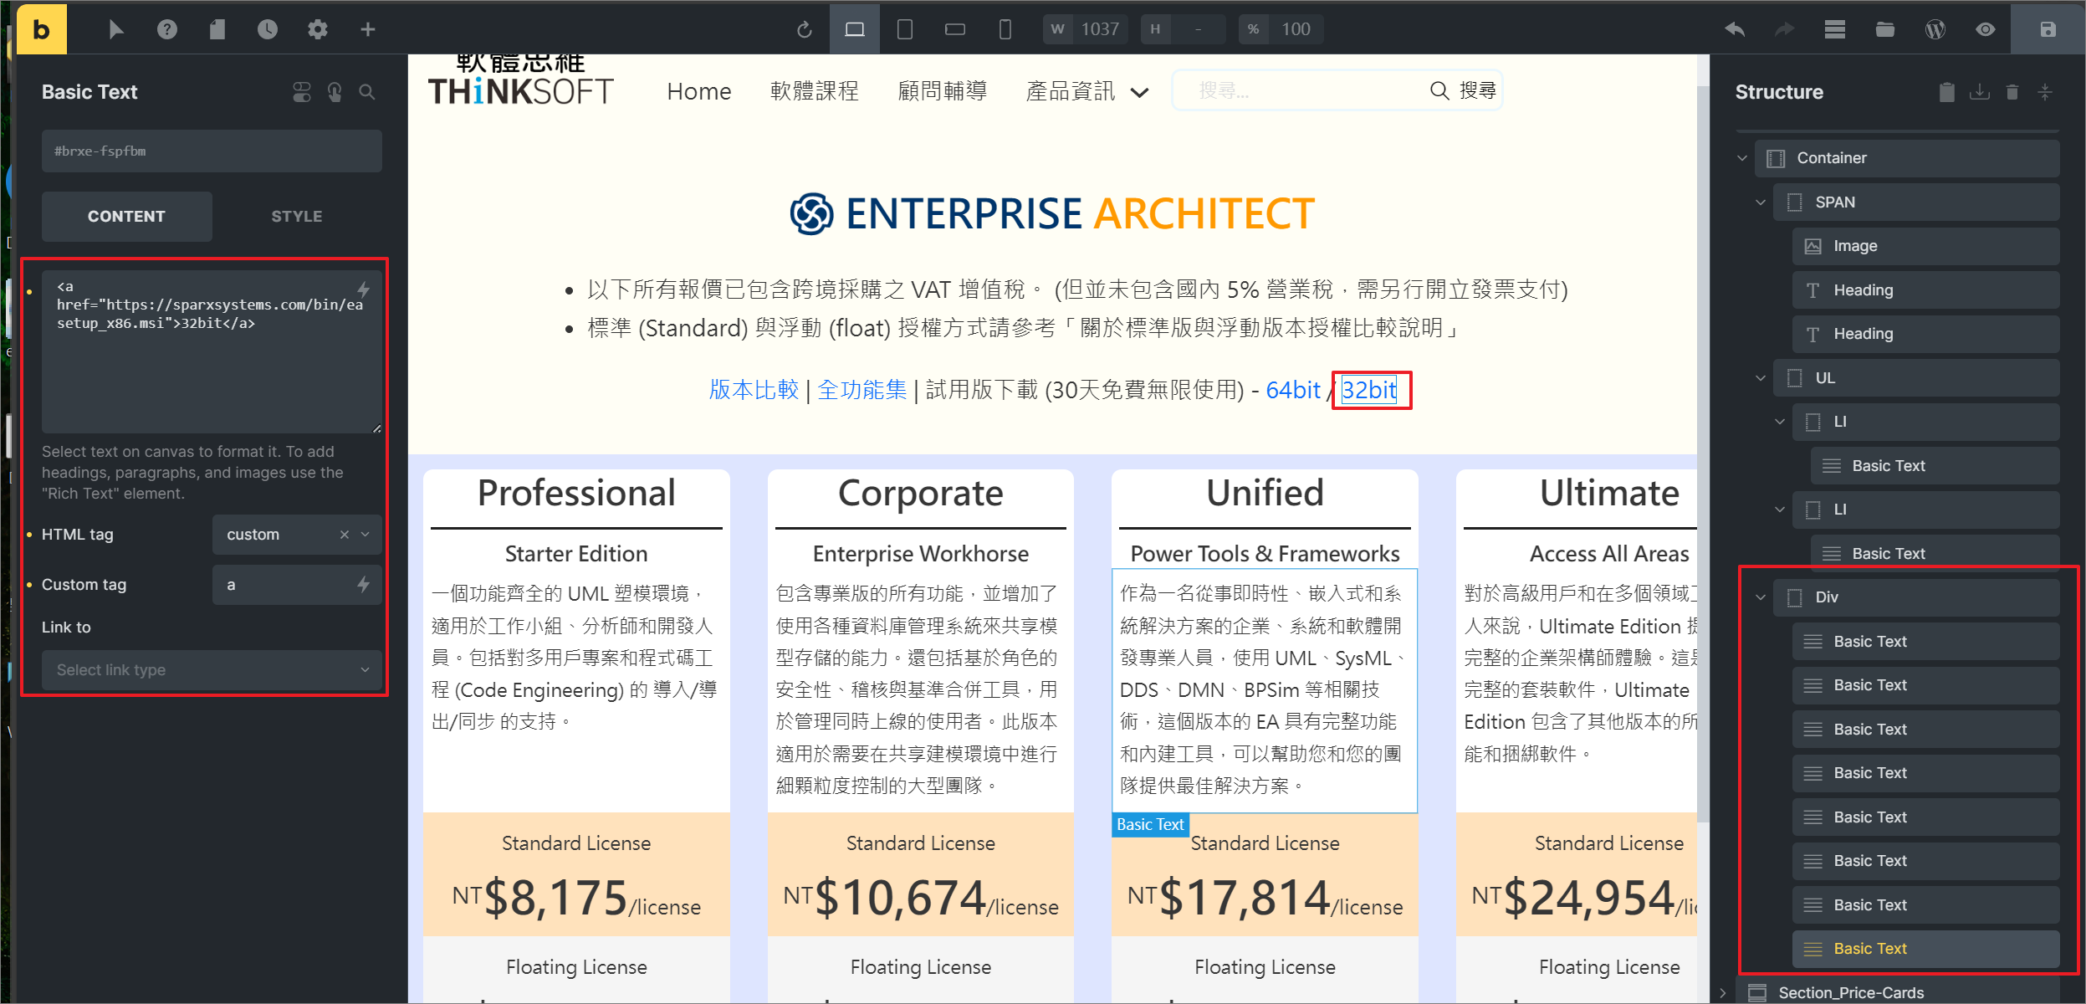
Task: Switch to mobile portrait breakpoint icon
Action: 1005,29
